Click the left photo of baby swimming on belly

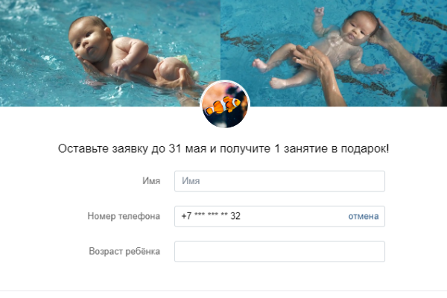(110, 53)
